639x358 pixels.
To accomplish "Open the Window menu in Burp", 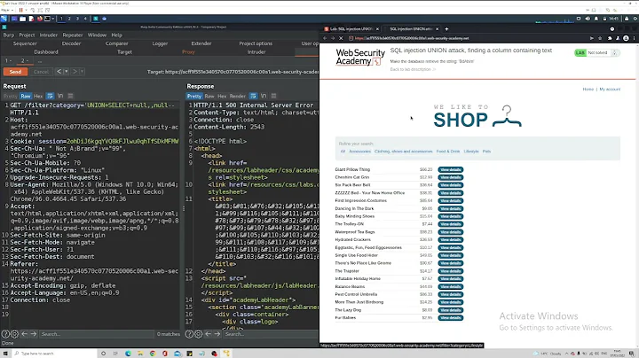I will pyautogui.click(x=97, y=35).
